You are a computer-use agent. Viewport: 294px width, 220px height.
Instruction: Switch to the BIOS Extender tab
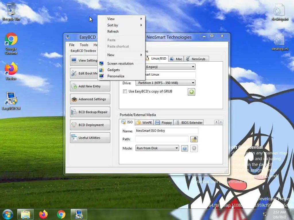(189, 123)
